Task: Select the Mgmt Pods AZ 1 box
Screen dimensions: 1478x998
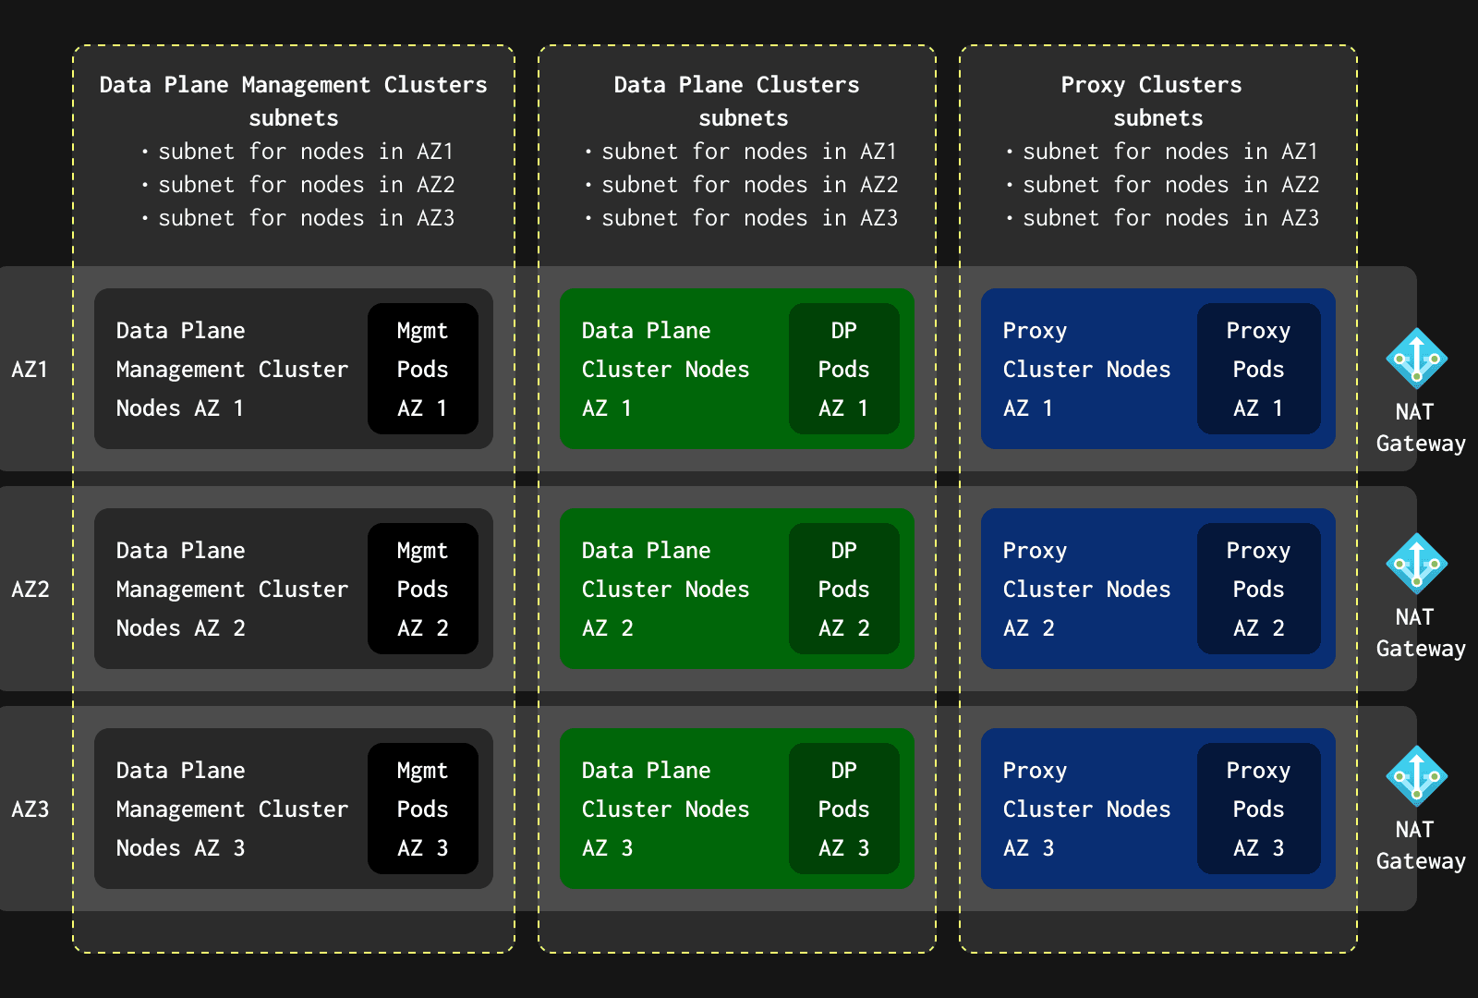Action: point(422,369)
